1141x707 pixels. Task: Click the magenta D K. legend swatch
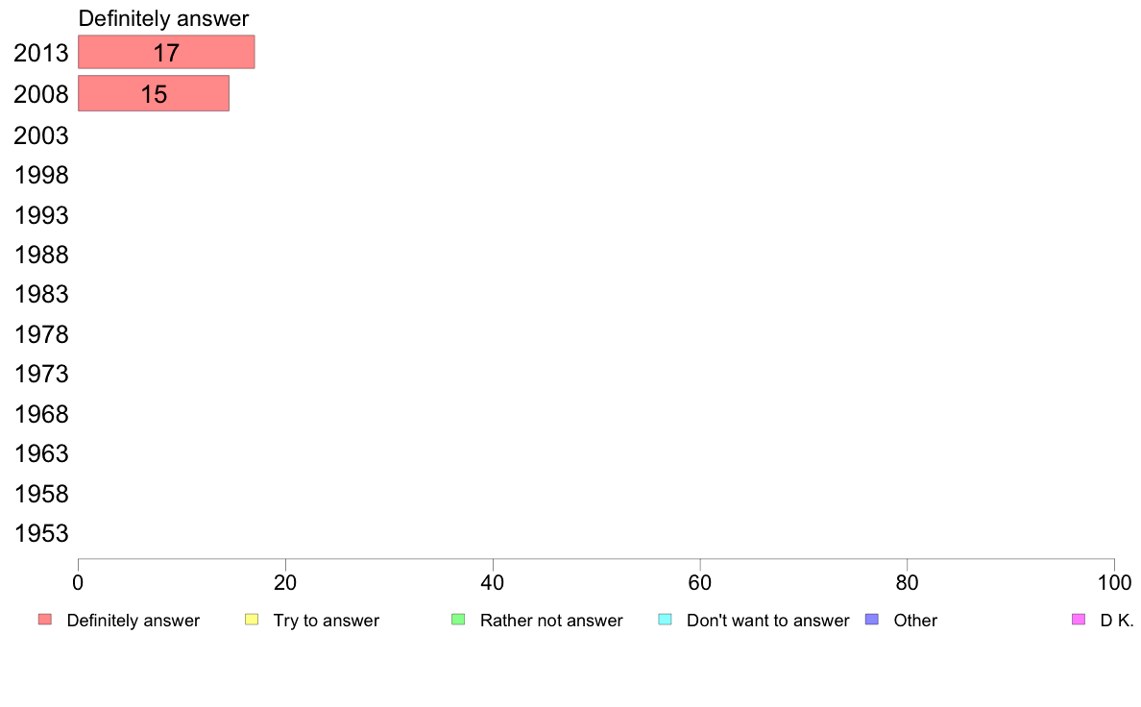point(1079,620)
